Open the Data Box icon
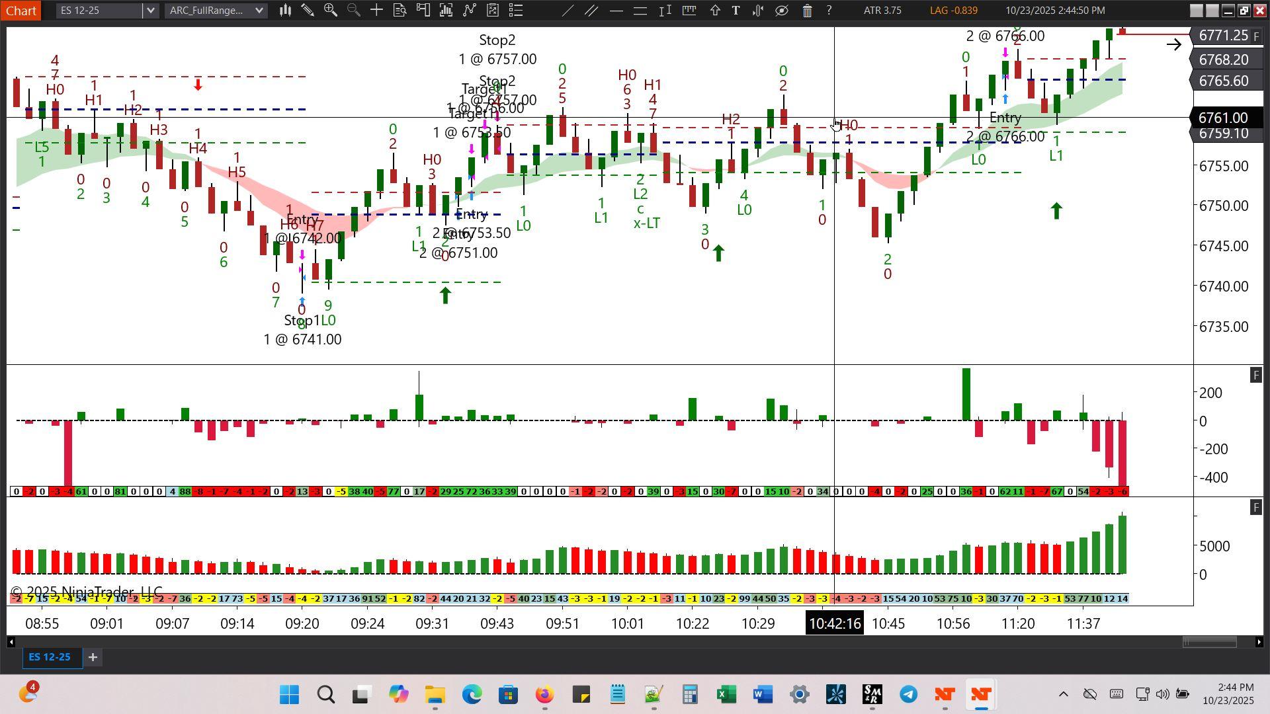 coord(400,11)
